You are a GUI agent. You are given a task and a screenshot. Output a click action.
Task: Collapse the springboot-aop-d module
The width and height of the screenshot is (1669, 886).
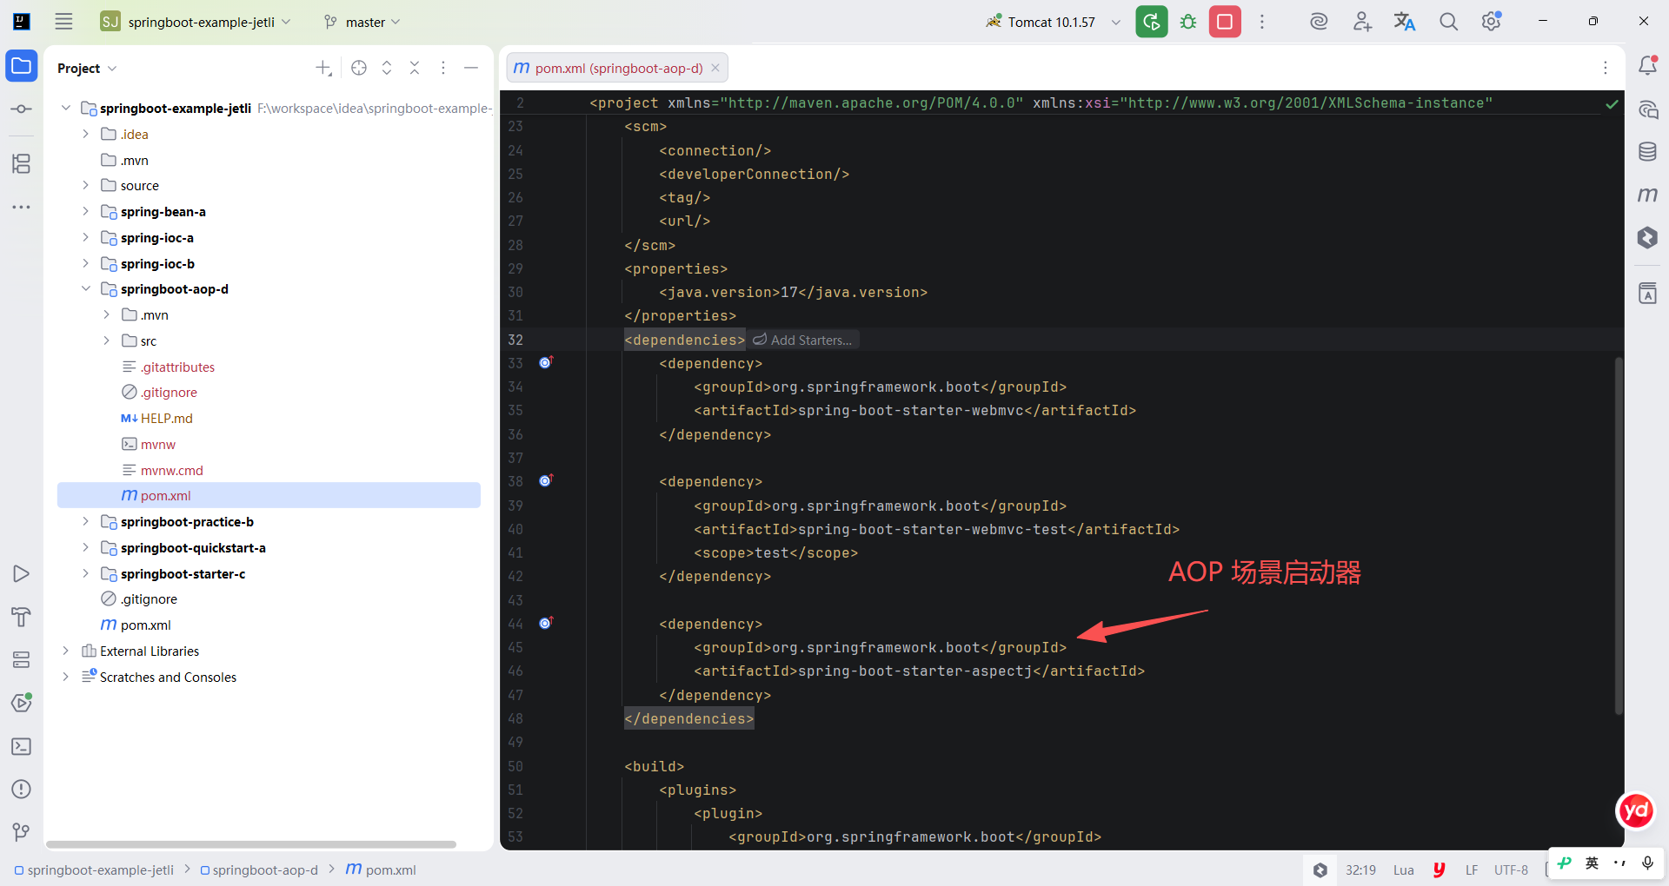tap(85, 288)
